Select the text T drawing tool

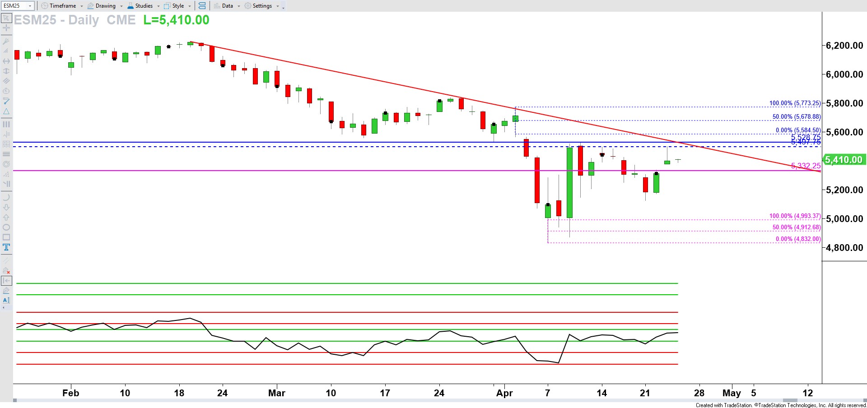pyautogui.click(x=6, y=247)
